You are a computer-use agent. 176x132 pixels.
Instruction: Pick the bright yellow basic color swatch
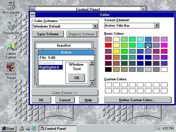point(116,51)
